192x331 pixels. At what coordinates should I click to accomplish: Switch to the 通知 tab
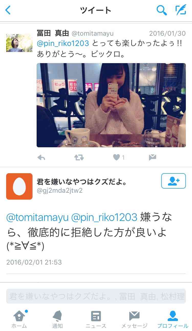[x=58, y=319]
